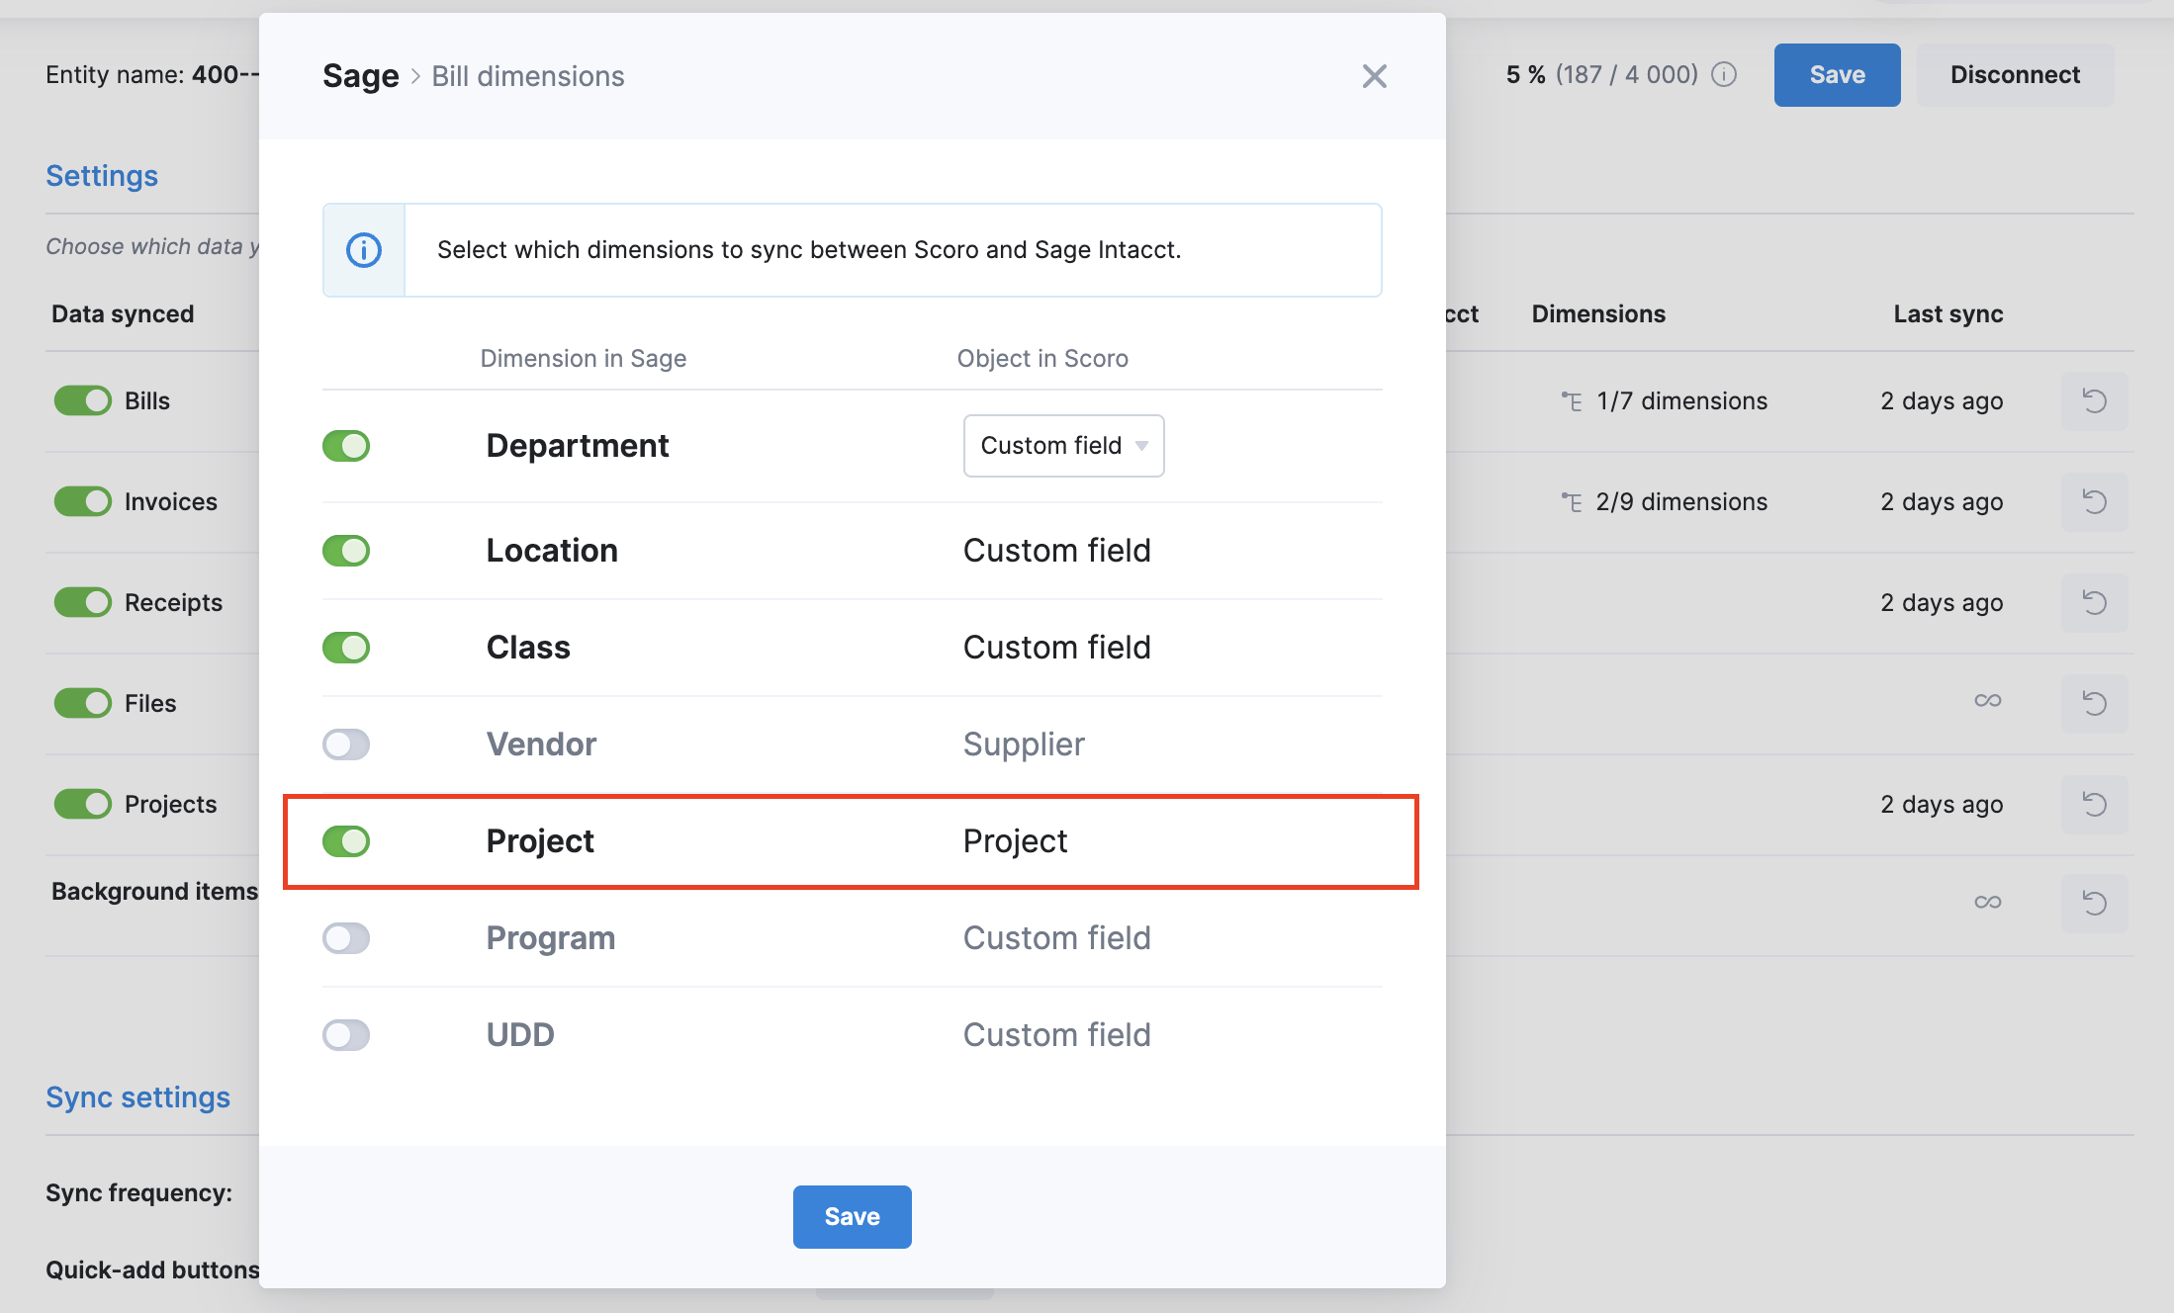Click the Sage breadcrumb in dialog header
This screenshot has height=1313, width=2174.
pos(361,76)
